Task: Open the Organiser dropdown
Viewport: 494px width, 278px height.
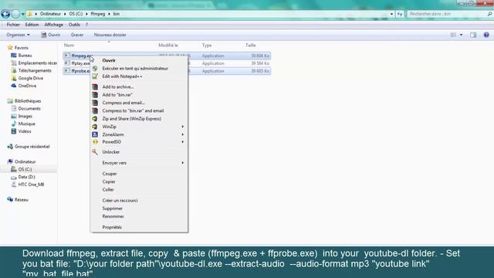Action: tap(18, 35)
